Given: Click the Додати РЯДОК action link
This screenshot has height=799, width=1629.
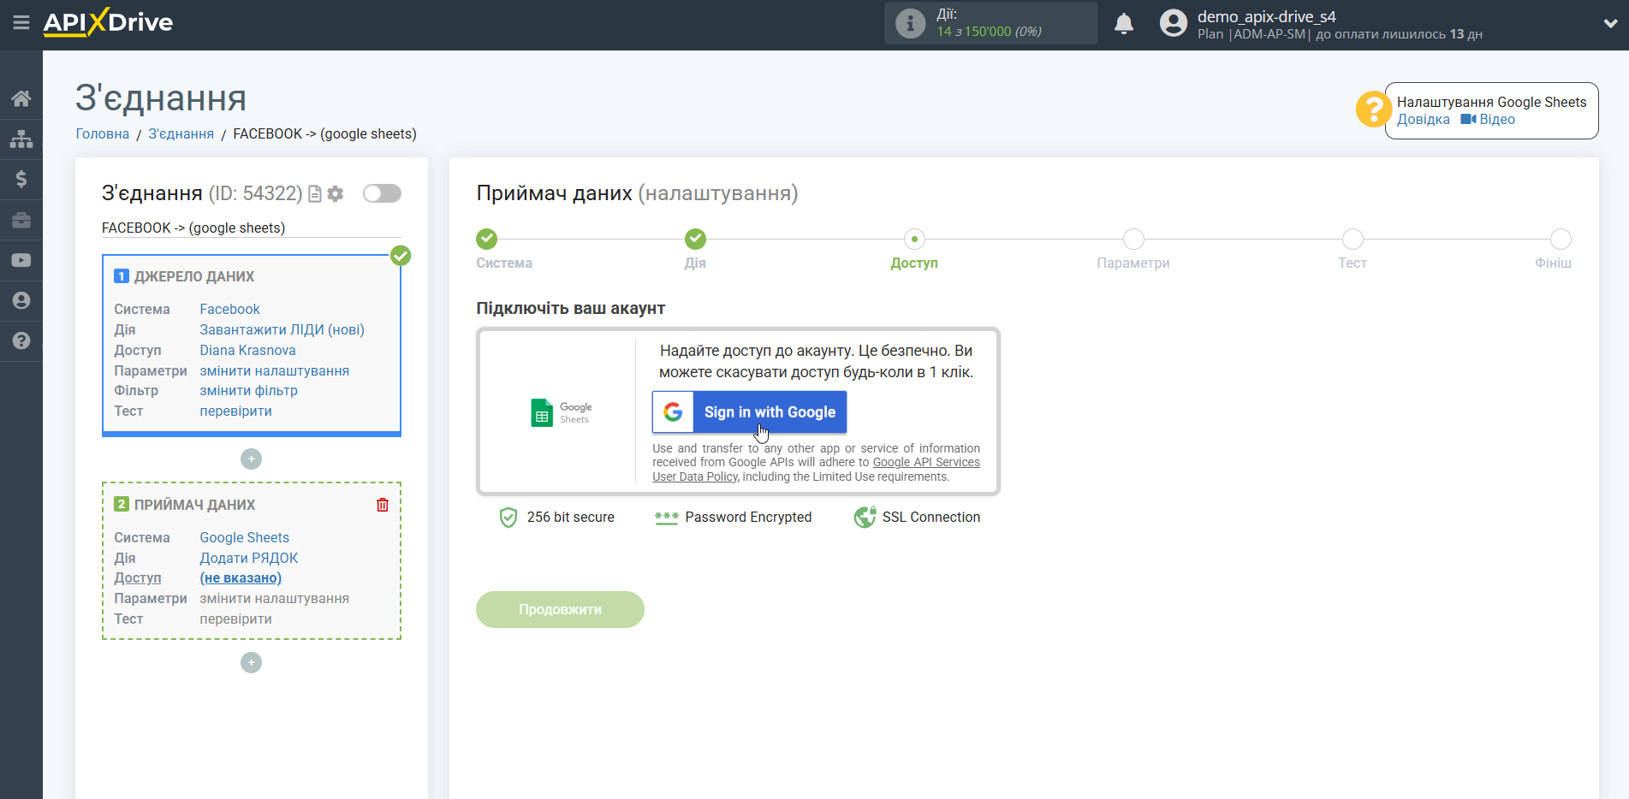Looking at the screenshot, I should pos(248,559).
